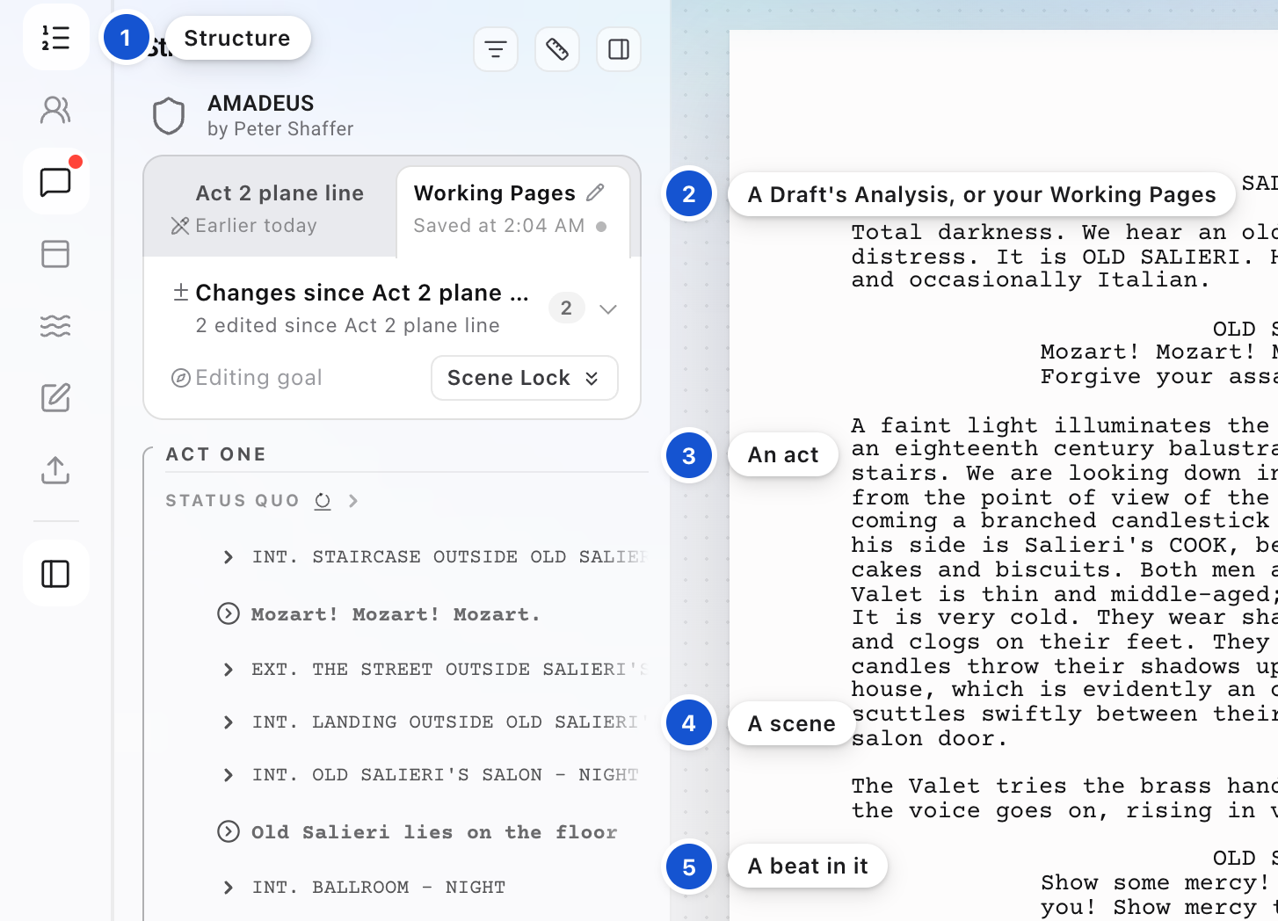The height and width of the screenshot is (921, 1278).
Task: Open the board layout icon in sidebar
Action: point(55,254)
